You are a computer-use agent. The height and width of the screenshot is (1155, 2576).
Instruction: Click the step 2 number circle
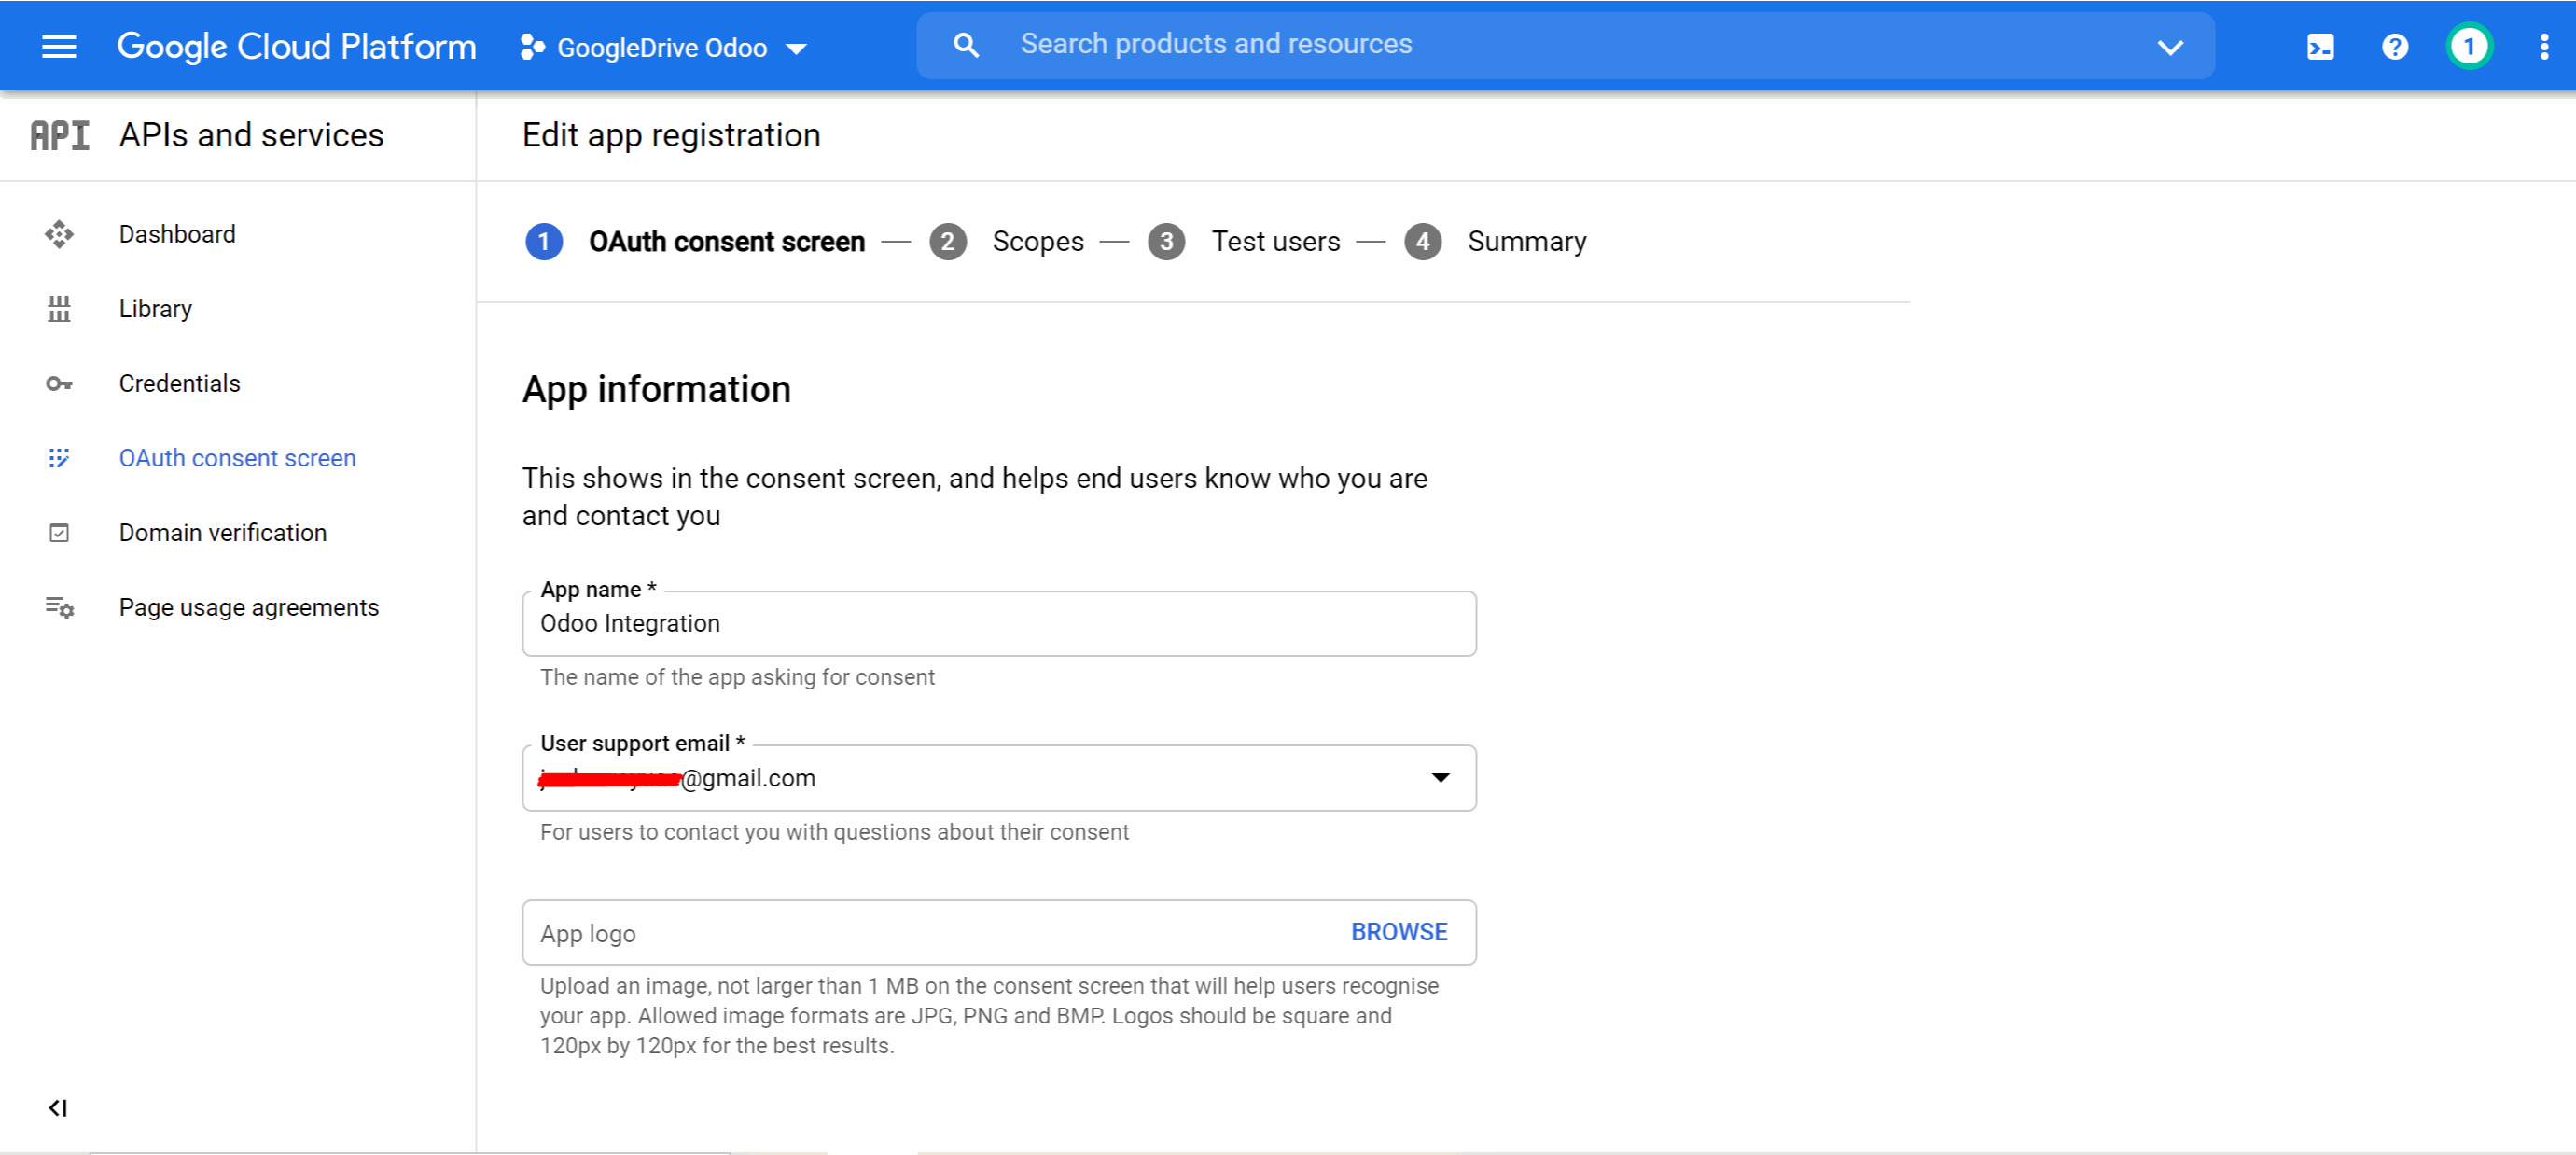tap(947, 242)
